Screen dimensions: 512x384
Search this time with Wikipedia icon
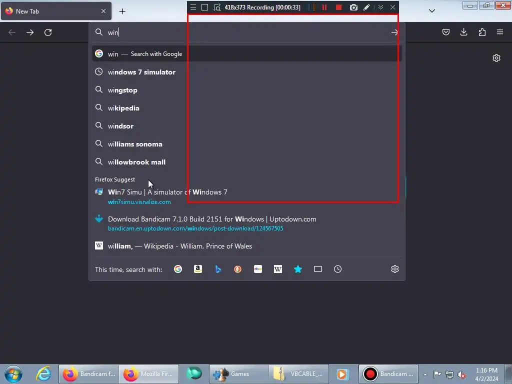pyautogui.click(x=278, y=269)
